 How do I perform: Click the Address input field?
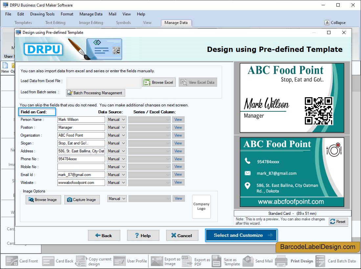coord(81,151)
